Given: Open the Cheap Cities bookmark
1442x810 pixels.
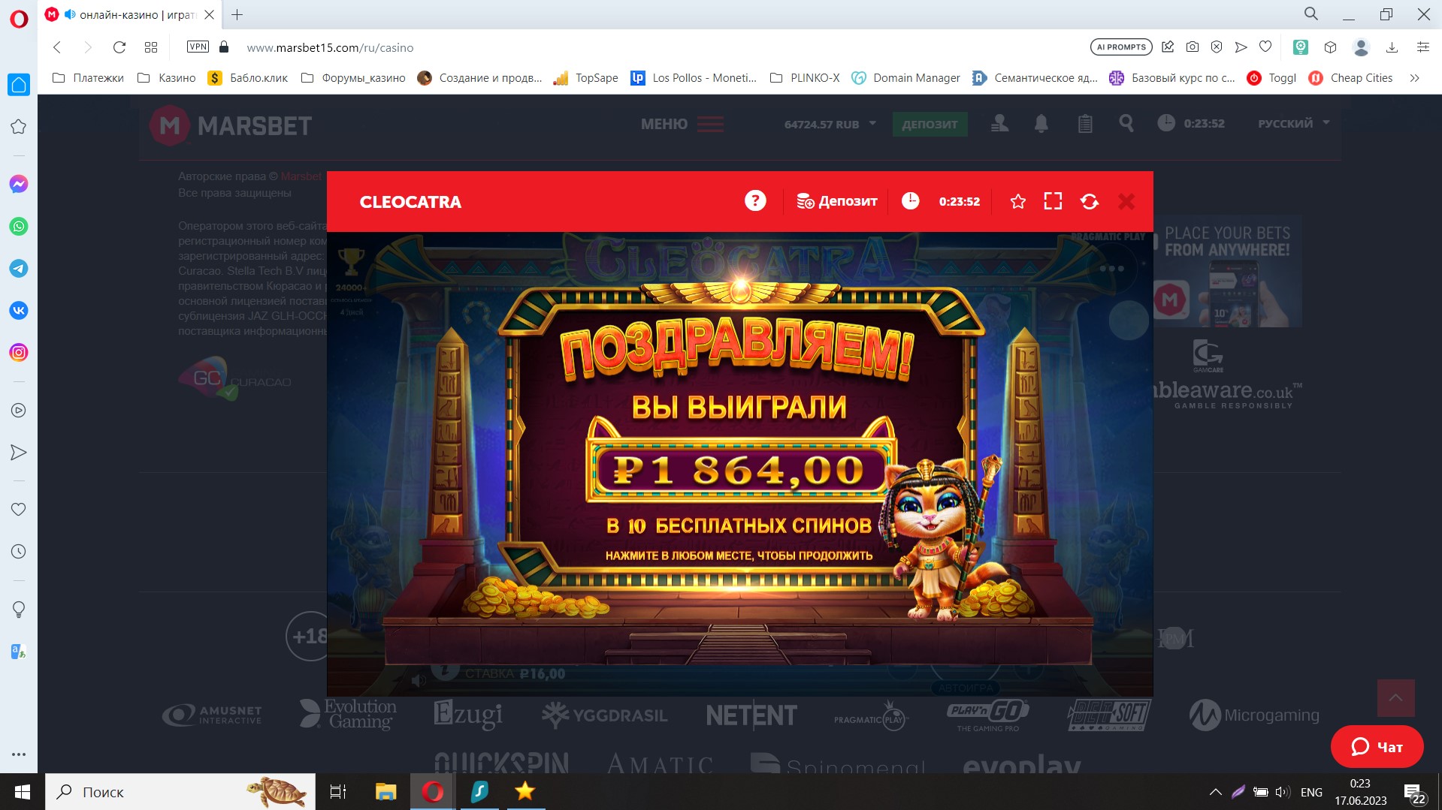Looking at the screenshot, I should 1350,78.
